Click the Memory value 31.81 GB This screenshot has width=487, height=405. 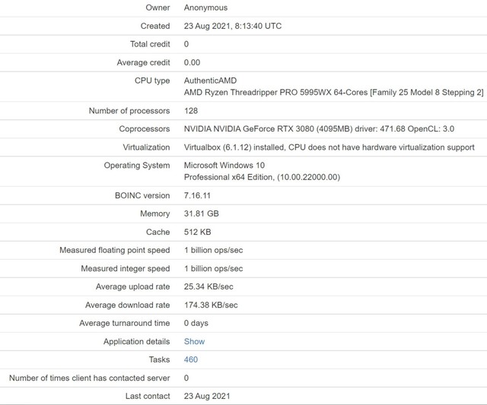pos(201,214)
